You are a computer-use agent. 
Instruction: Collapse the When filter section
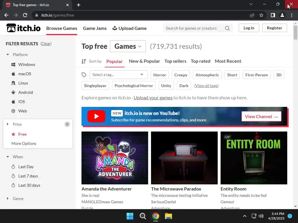[x=8, y=157]
